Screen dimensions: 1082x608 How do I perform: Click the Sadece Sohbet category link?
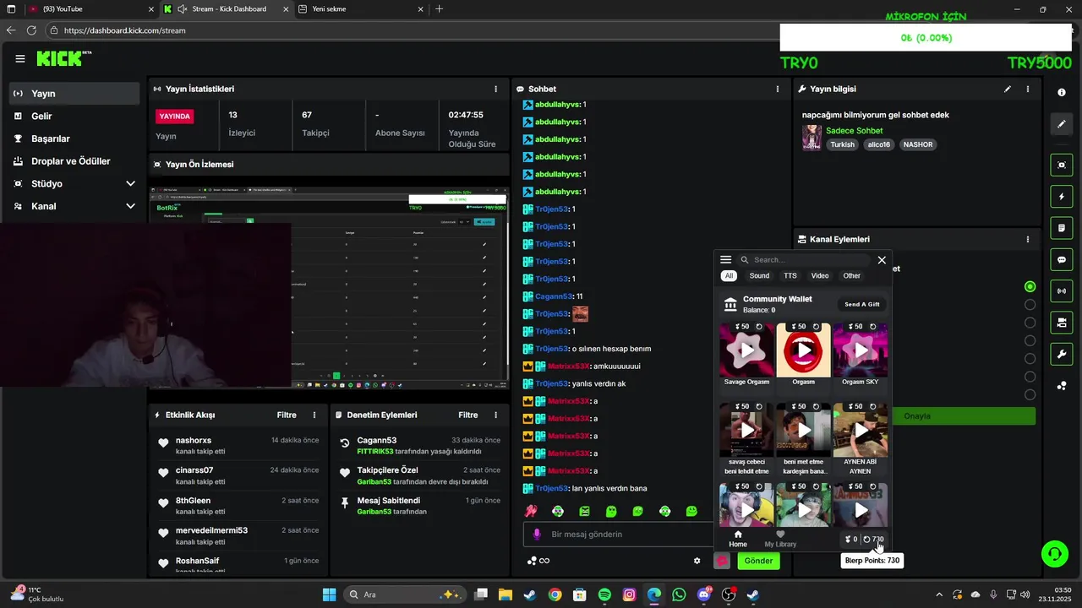tap(854, 131)
